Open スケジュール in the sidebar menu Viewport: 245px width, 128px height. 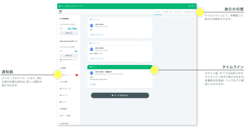pyautogui.click(x=65, y=89)
